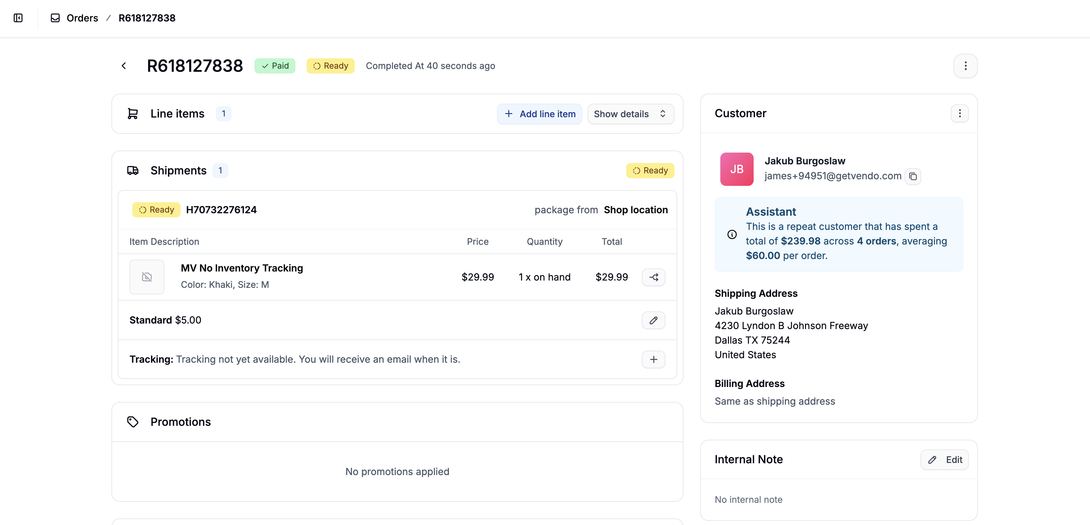This screenshot has height=525, width=1090.
Task: Click the Add line item button
Action: pos(539,114)
